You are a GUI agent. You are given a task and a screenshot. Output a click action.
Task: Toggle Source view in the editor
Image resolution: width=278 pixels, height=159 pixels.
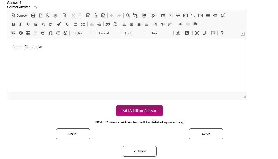coord(19,15)
